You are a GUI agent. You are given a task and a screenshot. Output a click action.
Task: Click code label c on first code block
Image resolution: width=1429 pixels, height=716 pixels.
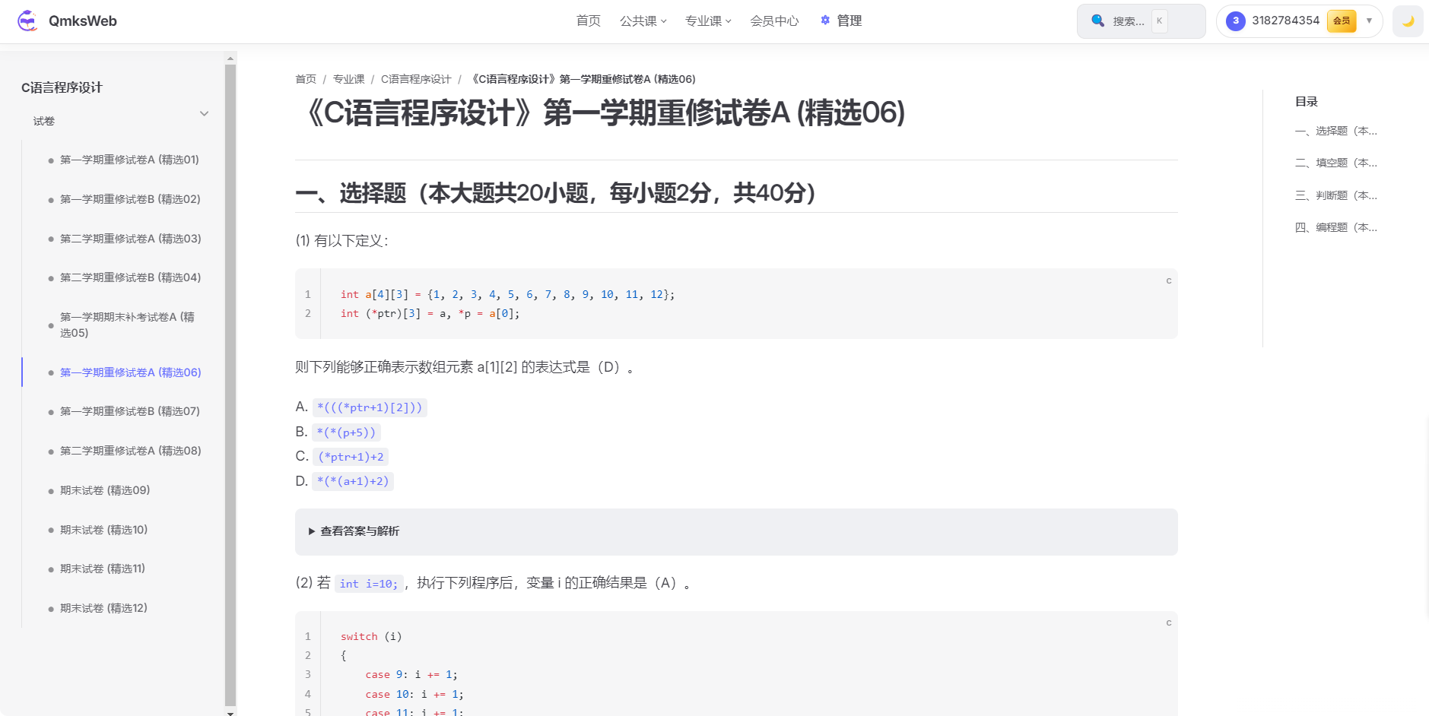1169,280
